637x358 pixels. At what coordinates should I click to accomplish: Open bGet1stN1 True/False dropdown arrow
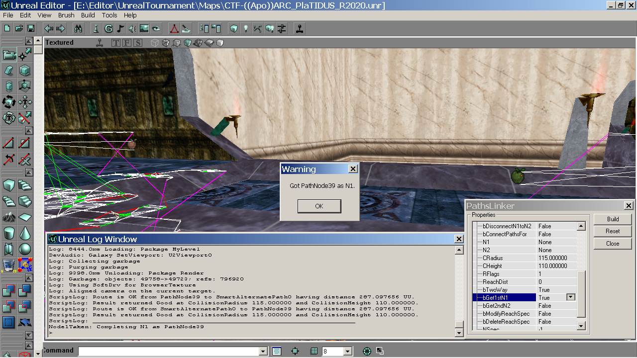(571, 297)
